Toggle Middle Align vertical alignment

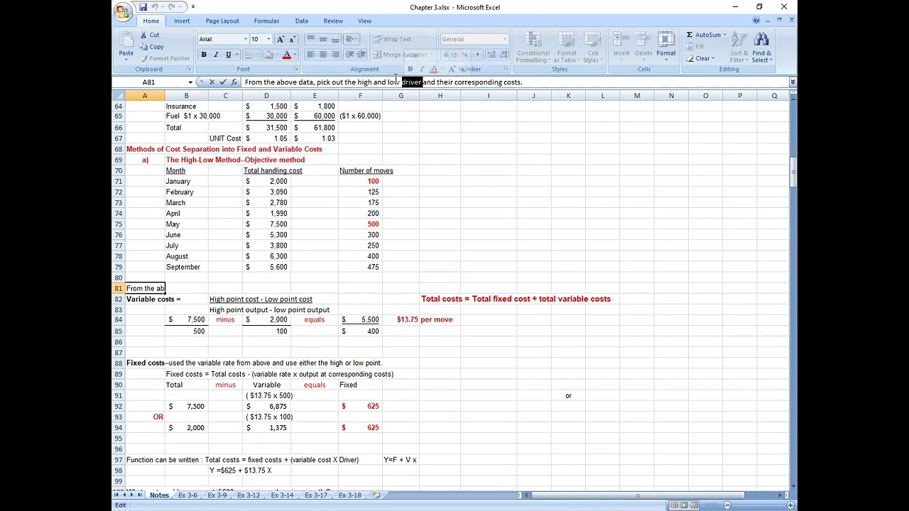tap(322, 39)
